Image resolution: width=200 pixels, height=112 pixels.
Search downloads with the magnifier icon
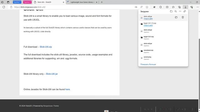click(176, 12)
